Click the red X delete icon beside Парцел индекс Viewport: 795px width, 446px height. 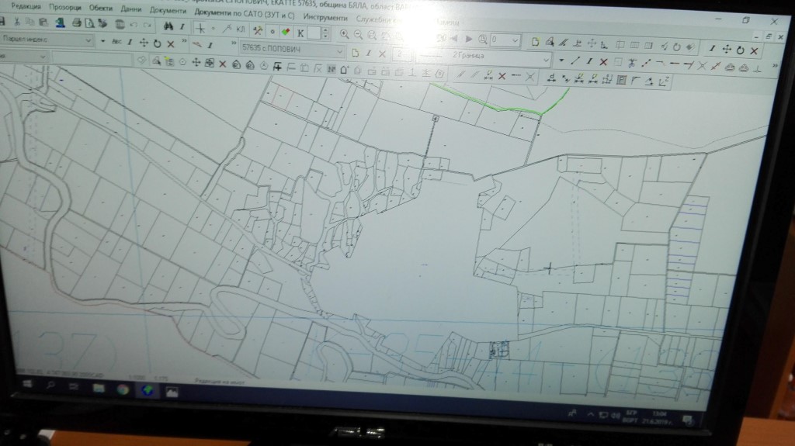(170, 43)
